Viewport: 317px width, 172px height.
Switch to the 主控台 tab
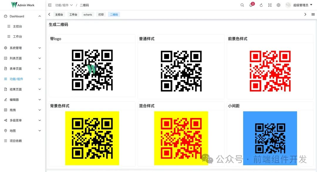59,15
